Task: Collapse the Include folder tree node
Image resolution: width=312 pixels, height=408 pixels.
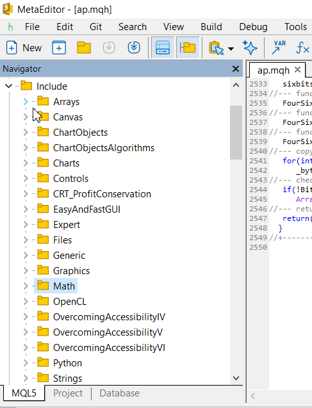Action: (8, 86)
